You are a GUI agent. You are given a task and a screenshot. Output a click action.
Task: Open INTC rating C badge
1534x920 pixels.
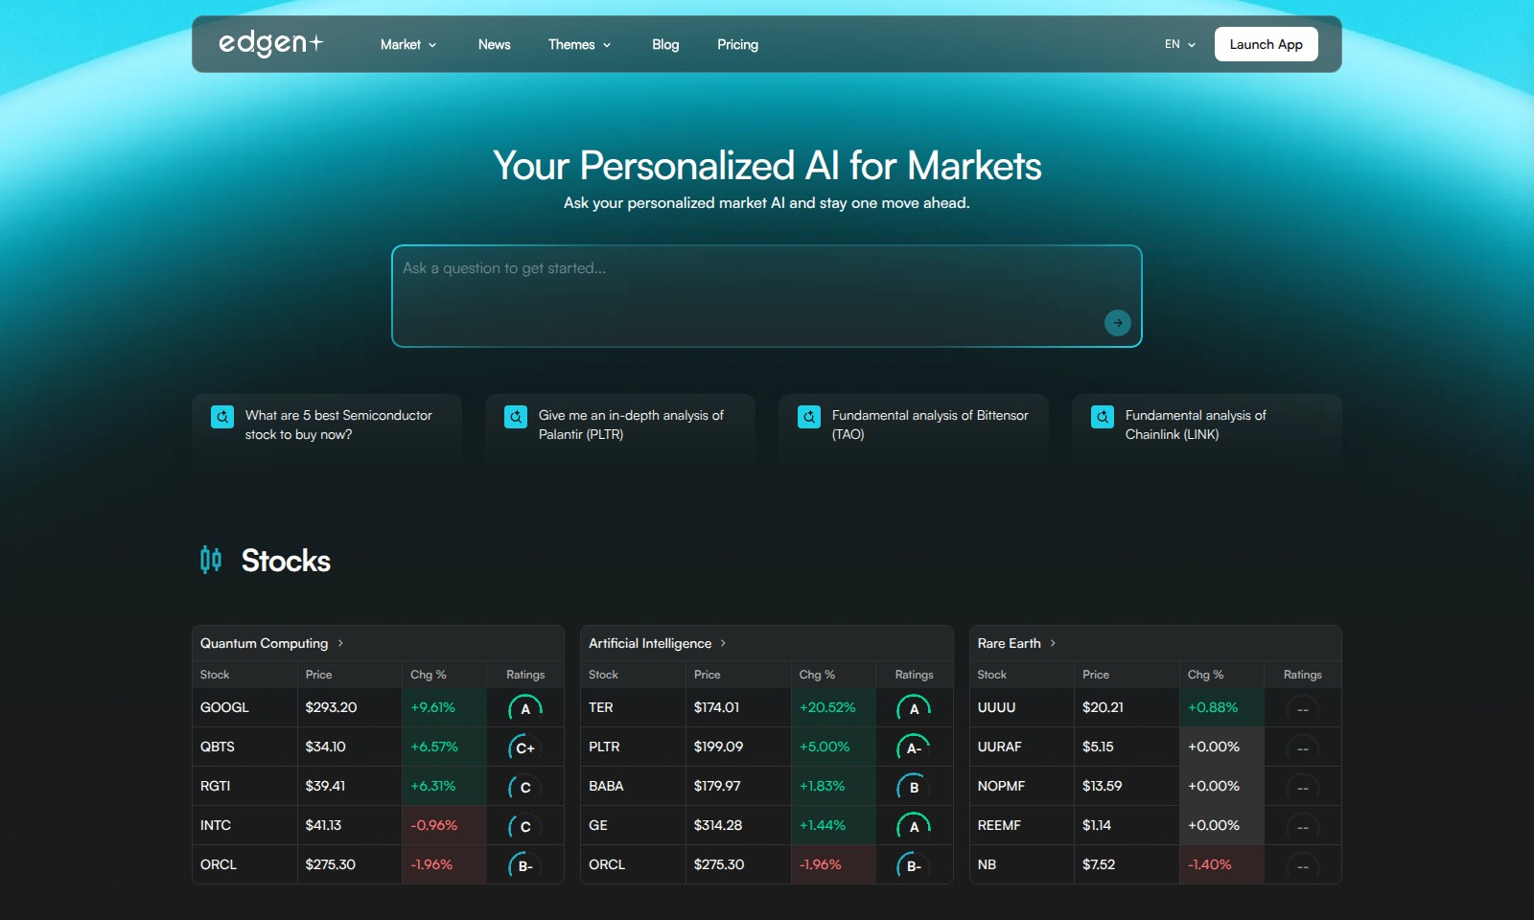coord(525,827)
